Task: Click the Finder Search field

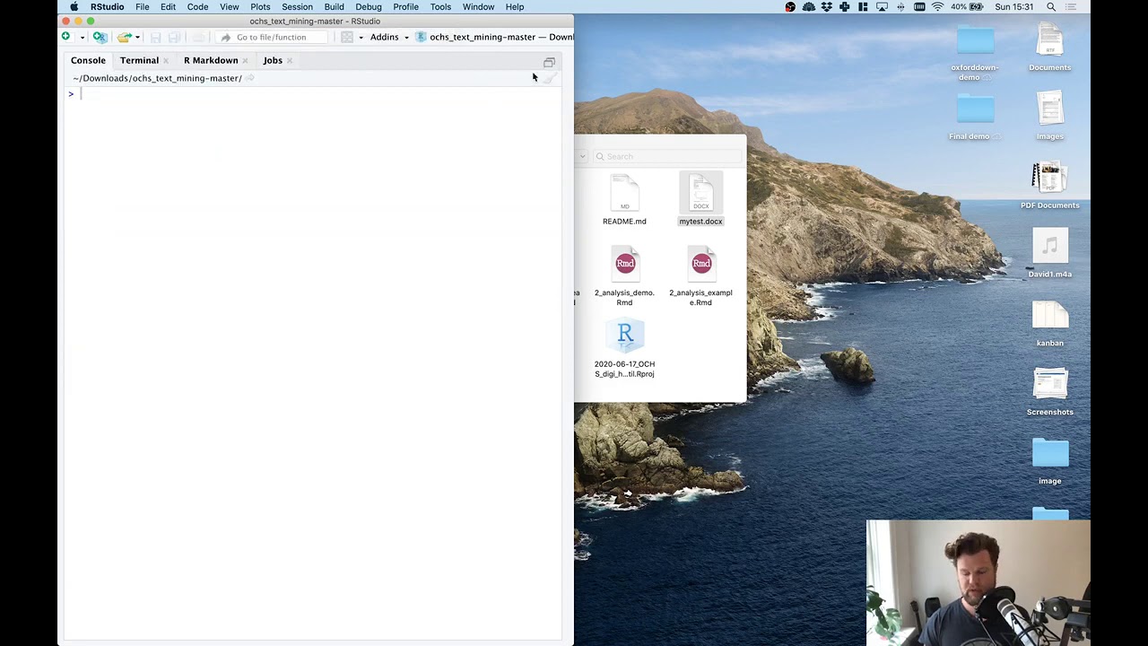Action: pos(668,156)
